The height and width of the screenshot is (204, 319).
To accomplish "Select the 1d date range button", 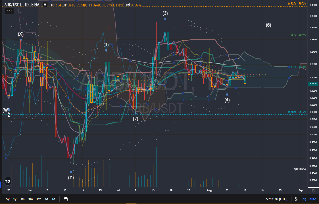I will click(53, 199).
